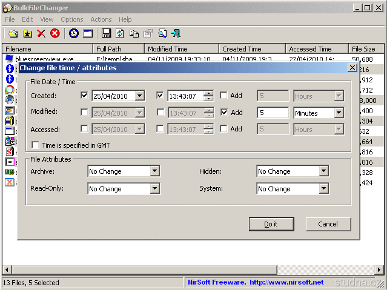
Task: Click the floppy disk save icon
Action: coord(107,33)
